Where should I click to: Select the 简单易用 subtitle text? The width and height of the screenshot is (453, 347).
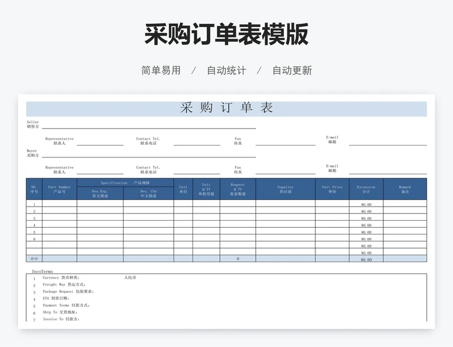(x=161, y=70)
